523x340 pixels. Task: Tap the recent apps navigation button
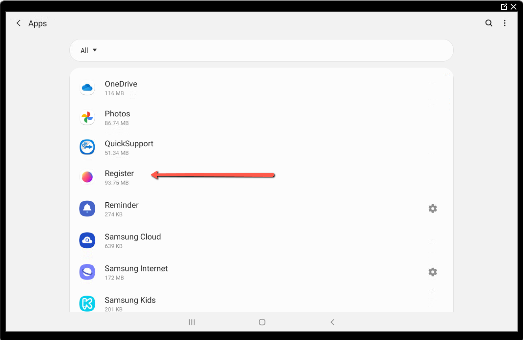(x=192, y=322)
